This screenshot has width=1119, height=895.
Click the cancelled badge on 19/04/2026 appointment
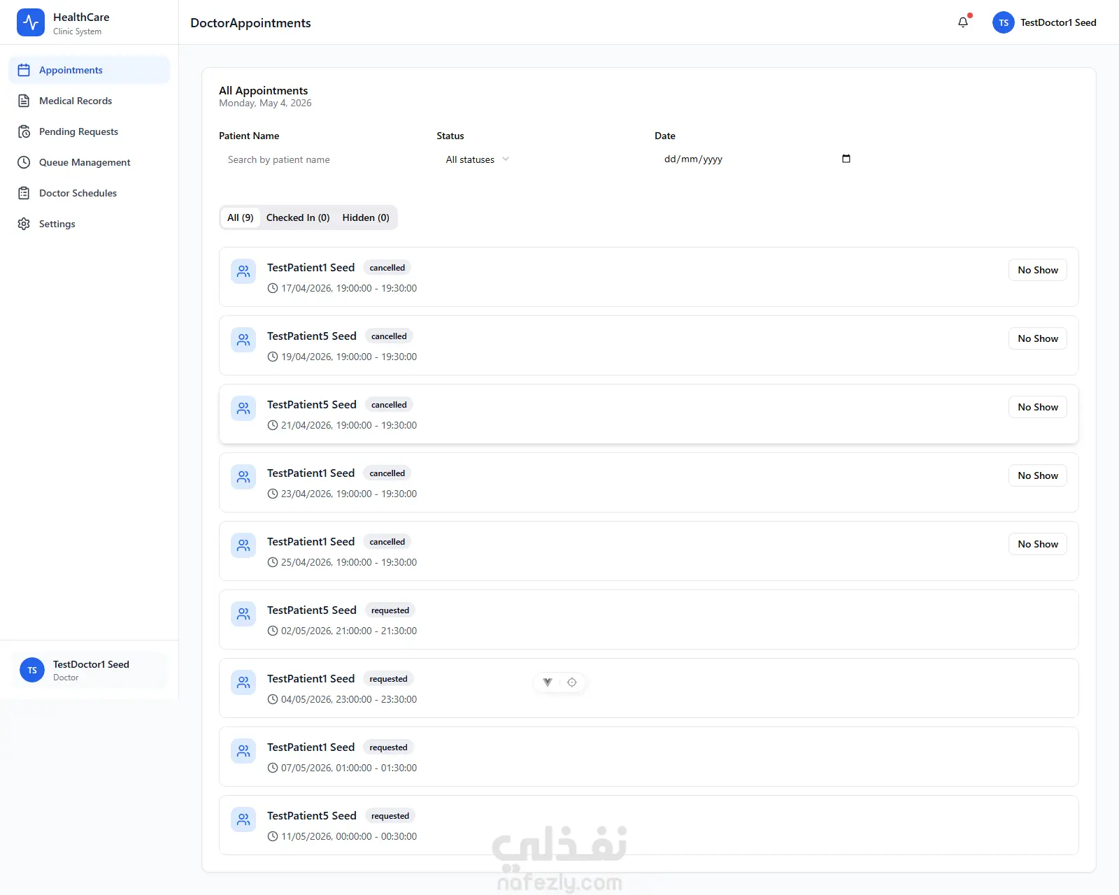point(389,336)
